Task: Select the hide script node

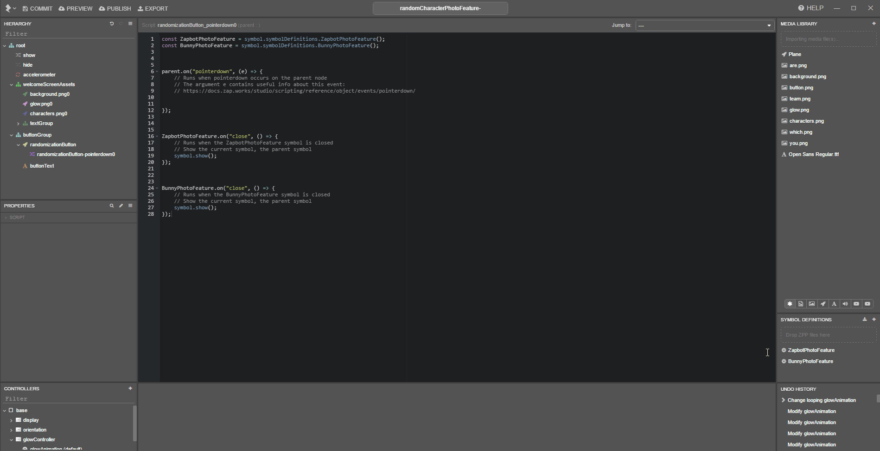Action: point(27,65)
